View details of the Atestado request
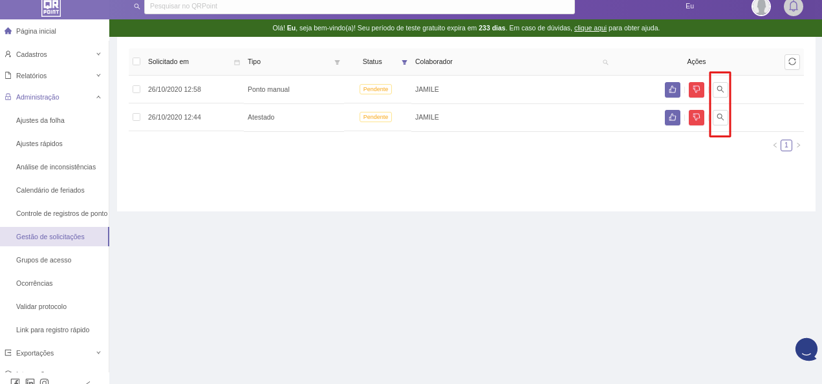The height and width of the screenshot is (384, 822). (720, 118)
